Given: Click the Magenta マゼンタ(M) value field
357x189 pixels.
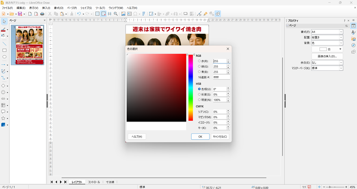Looking at the screenshot, I should (x=220, y=117).
